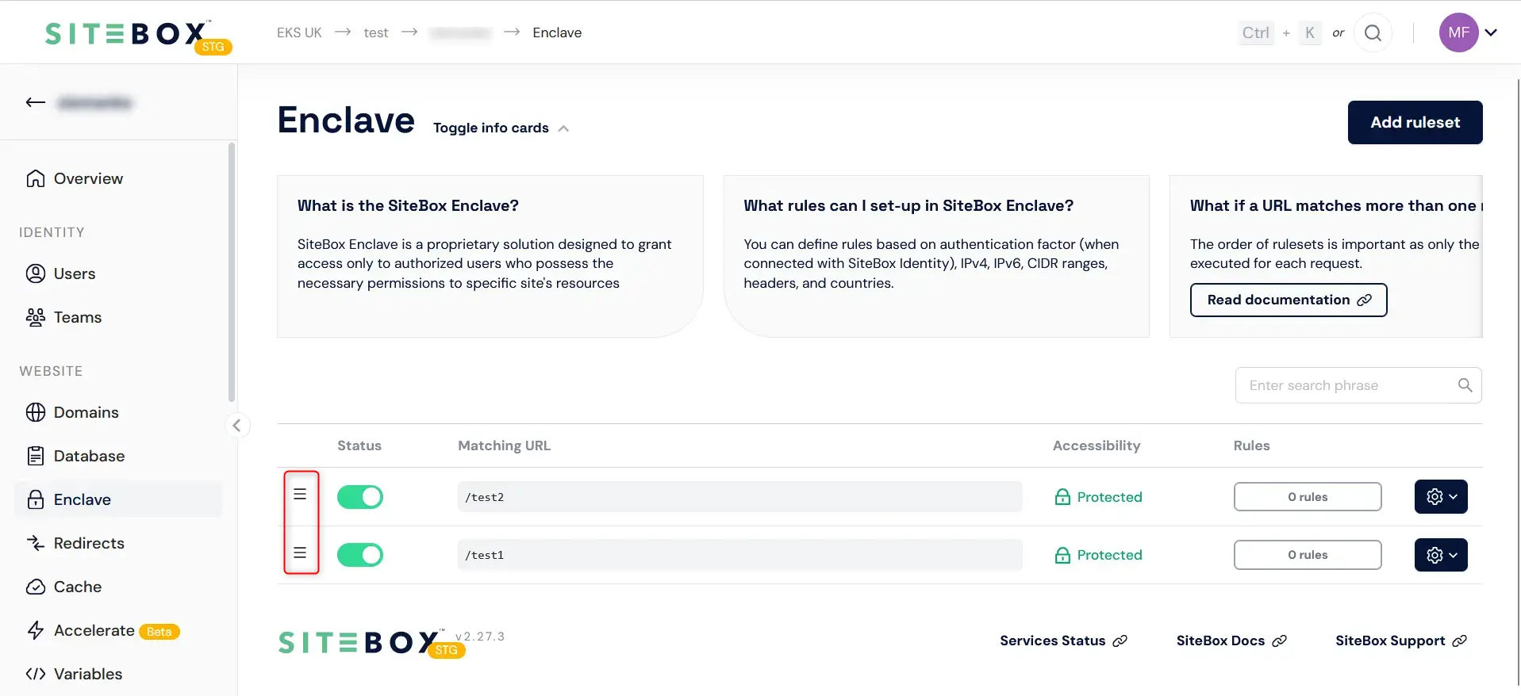Click the Enclave breadcrumb
This screenshot has width=1521, height=696.
(x=557, y=33)
